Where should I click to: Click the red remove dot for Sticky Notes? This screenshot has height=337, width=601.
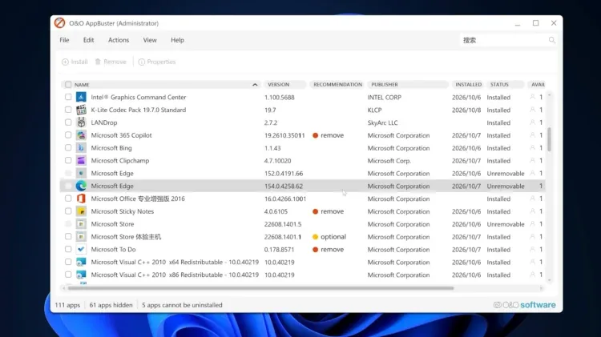(315, 211)
